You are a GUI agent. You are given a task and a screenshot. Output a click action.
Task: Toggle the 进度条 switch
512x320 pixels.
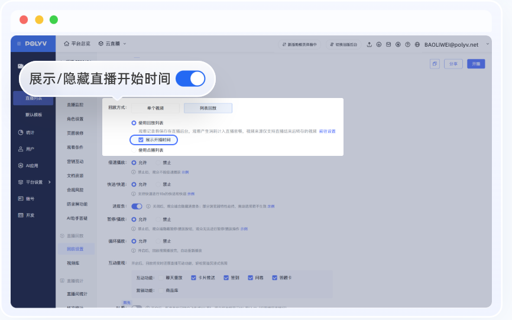tap(137, 206)
